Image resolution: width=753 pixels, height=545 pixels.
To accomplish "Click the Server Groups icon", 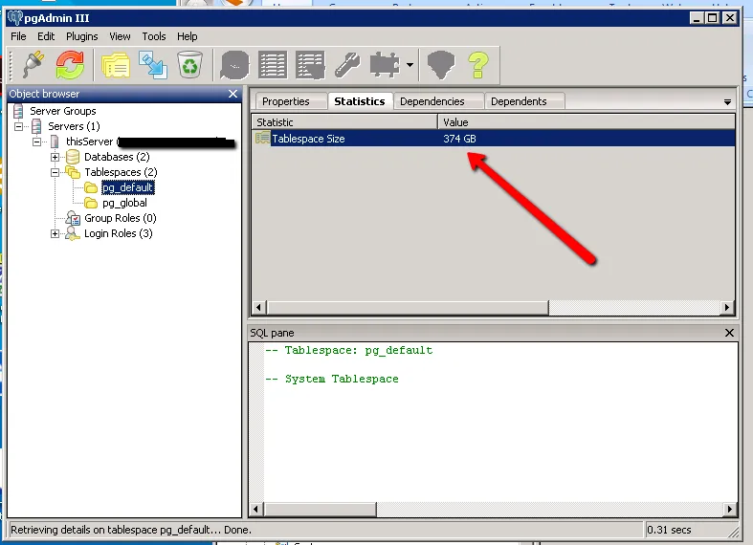I will coord(18,111).
